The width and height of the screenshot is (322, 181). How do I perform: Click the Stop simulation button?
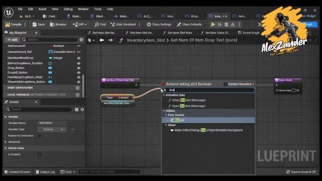226,25
